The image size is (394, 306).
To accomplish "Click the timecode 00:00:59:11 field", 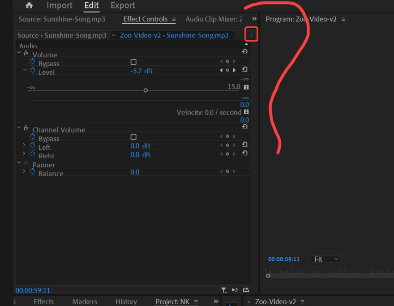I will point(33,290).
